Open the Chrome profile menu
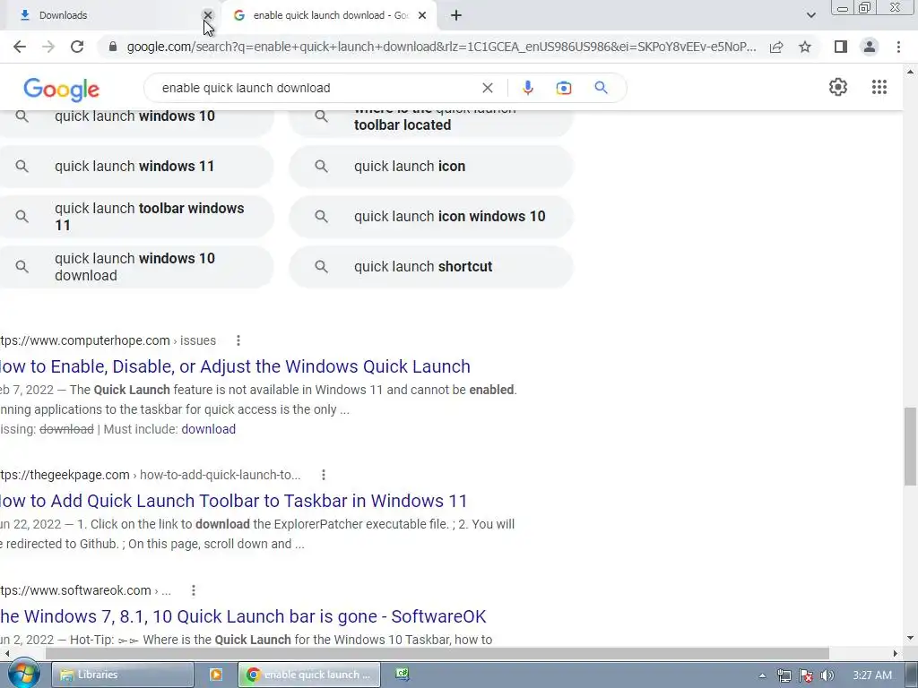This screenshot has height=688, width=918. (x=870, y=47)
